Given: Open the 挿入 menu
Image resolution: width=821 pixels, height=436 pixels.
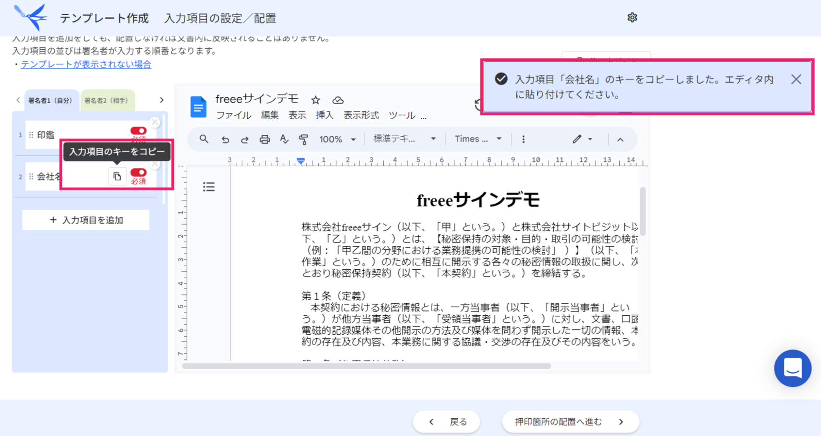Looking at the screenshot, I should (324, 115).
